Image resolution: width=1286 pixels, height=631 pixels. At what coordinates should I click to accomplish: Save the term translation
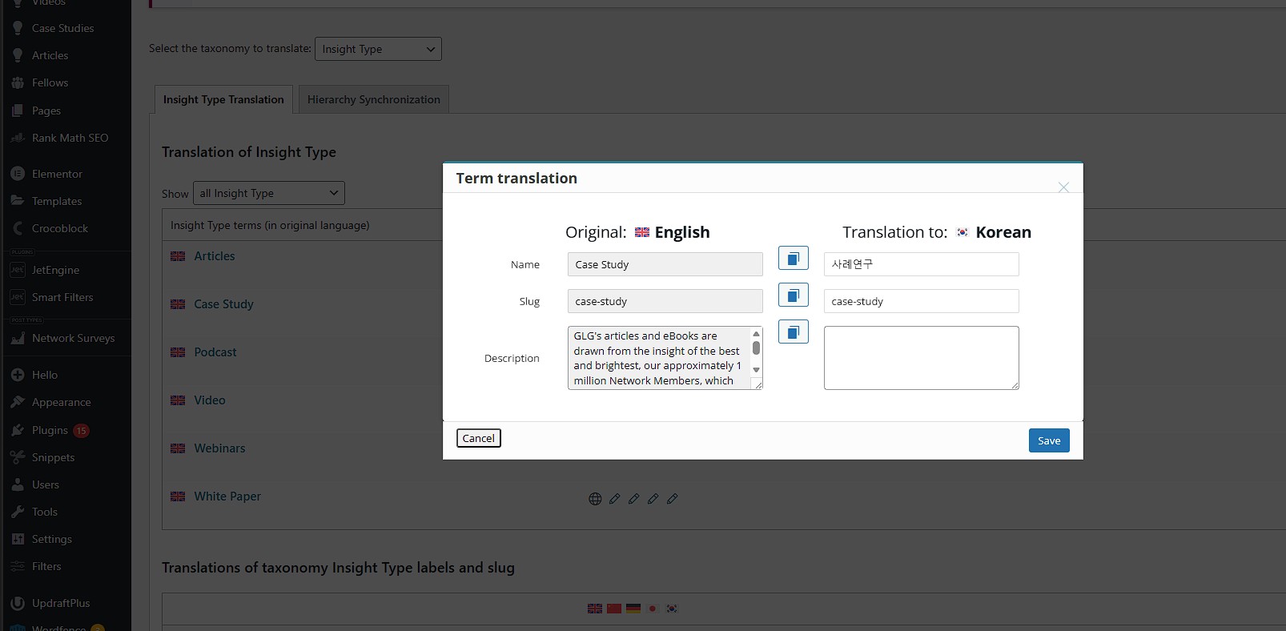click(1049, 440)
